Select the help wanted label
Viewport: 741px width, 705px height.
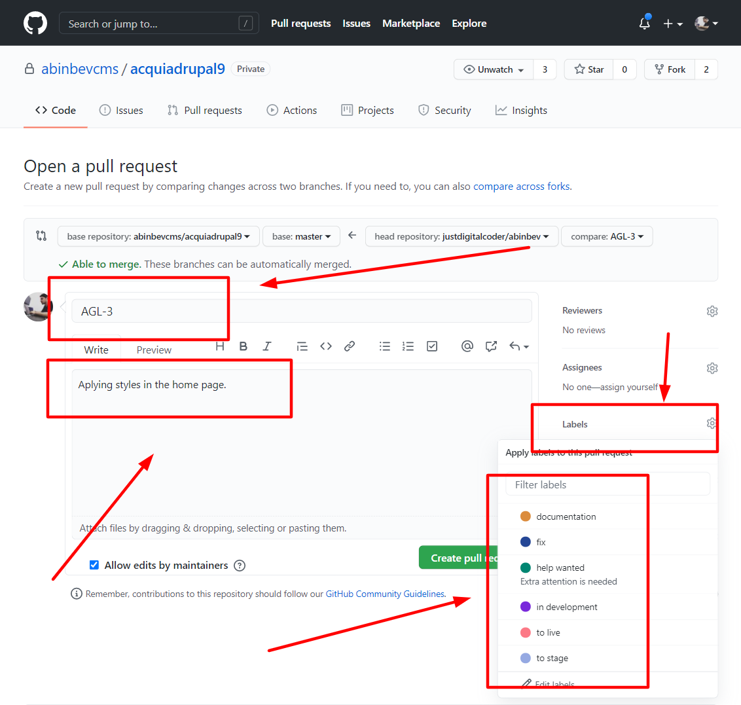point(608,574)
